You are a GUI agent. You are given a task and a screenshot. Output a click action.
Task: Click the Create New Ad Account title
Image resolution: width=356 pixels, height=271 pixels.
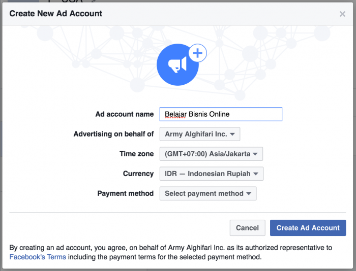(55, 13)
